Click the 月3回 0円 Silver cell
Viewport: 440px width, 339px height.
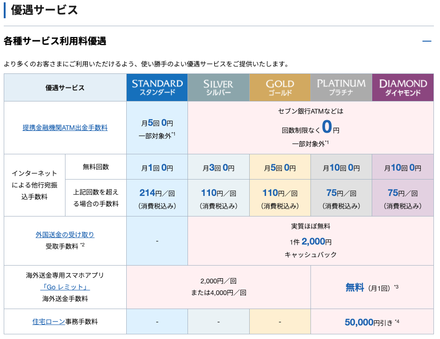218,167
